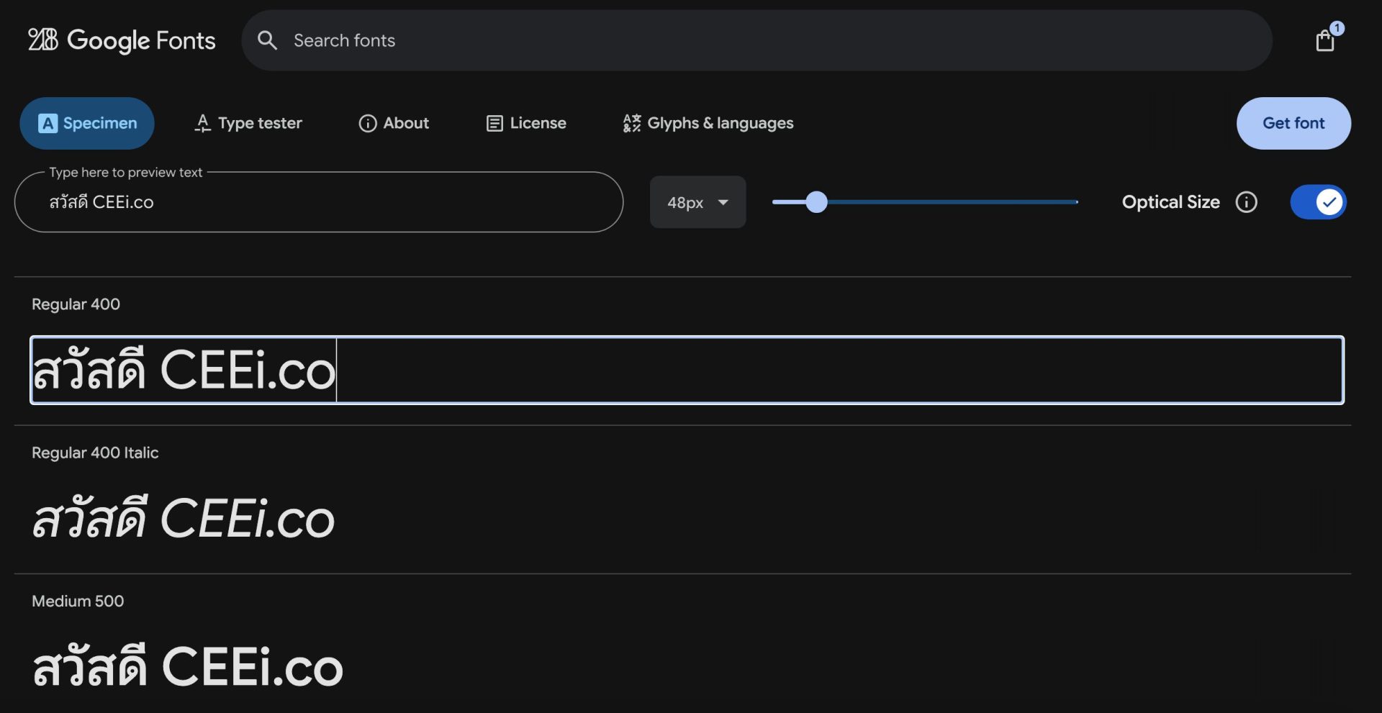Screen dimensions: 1382x713
Task: Click the magnifying glass search icon
Action: 267,40
